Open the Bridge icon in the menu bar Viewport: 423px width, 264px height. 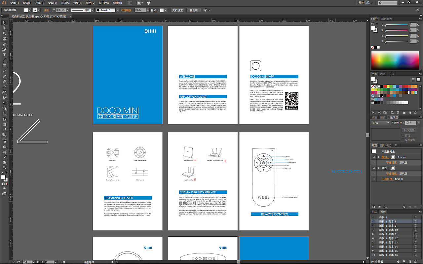(131, 3)
